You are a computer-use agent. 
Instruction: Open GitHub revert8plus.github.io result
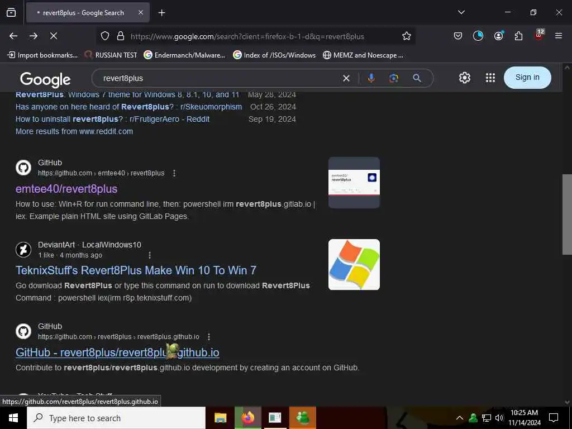point(117,352)
